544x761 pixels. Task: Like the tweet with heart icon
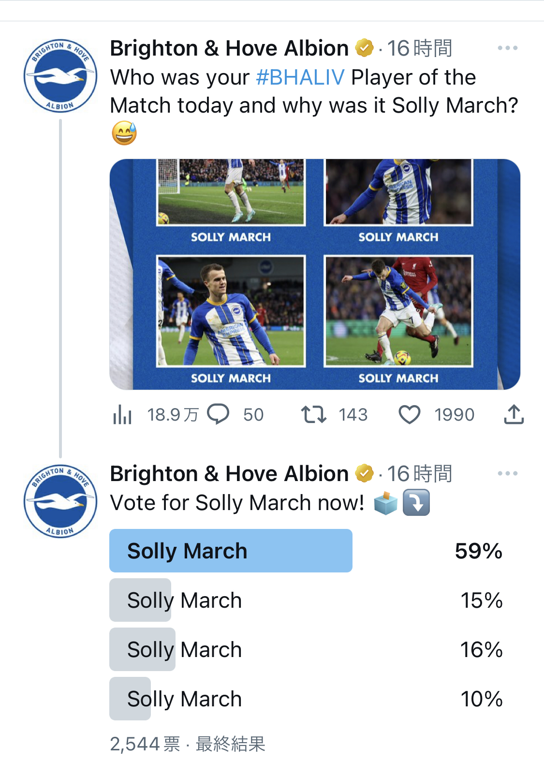click(409, 414)
